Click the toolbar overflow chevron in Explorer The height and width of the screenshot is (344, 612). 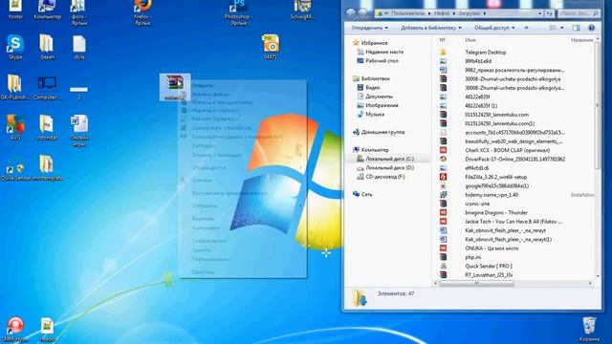526,28
